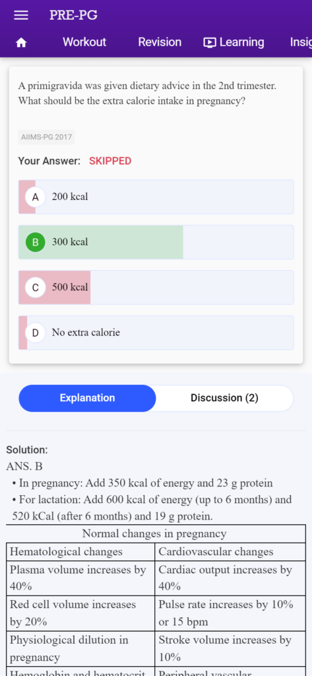Go to the home icon
This screenshot has height=676, width=312.
tap(21, 42)
